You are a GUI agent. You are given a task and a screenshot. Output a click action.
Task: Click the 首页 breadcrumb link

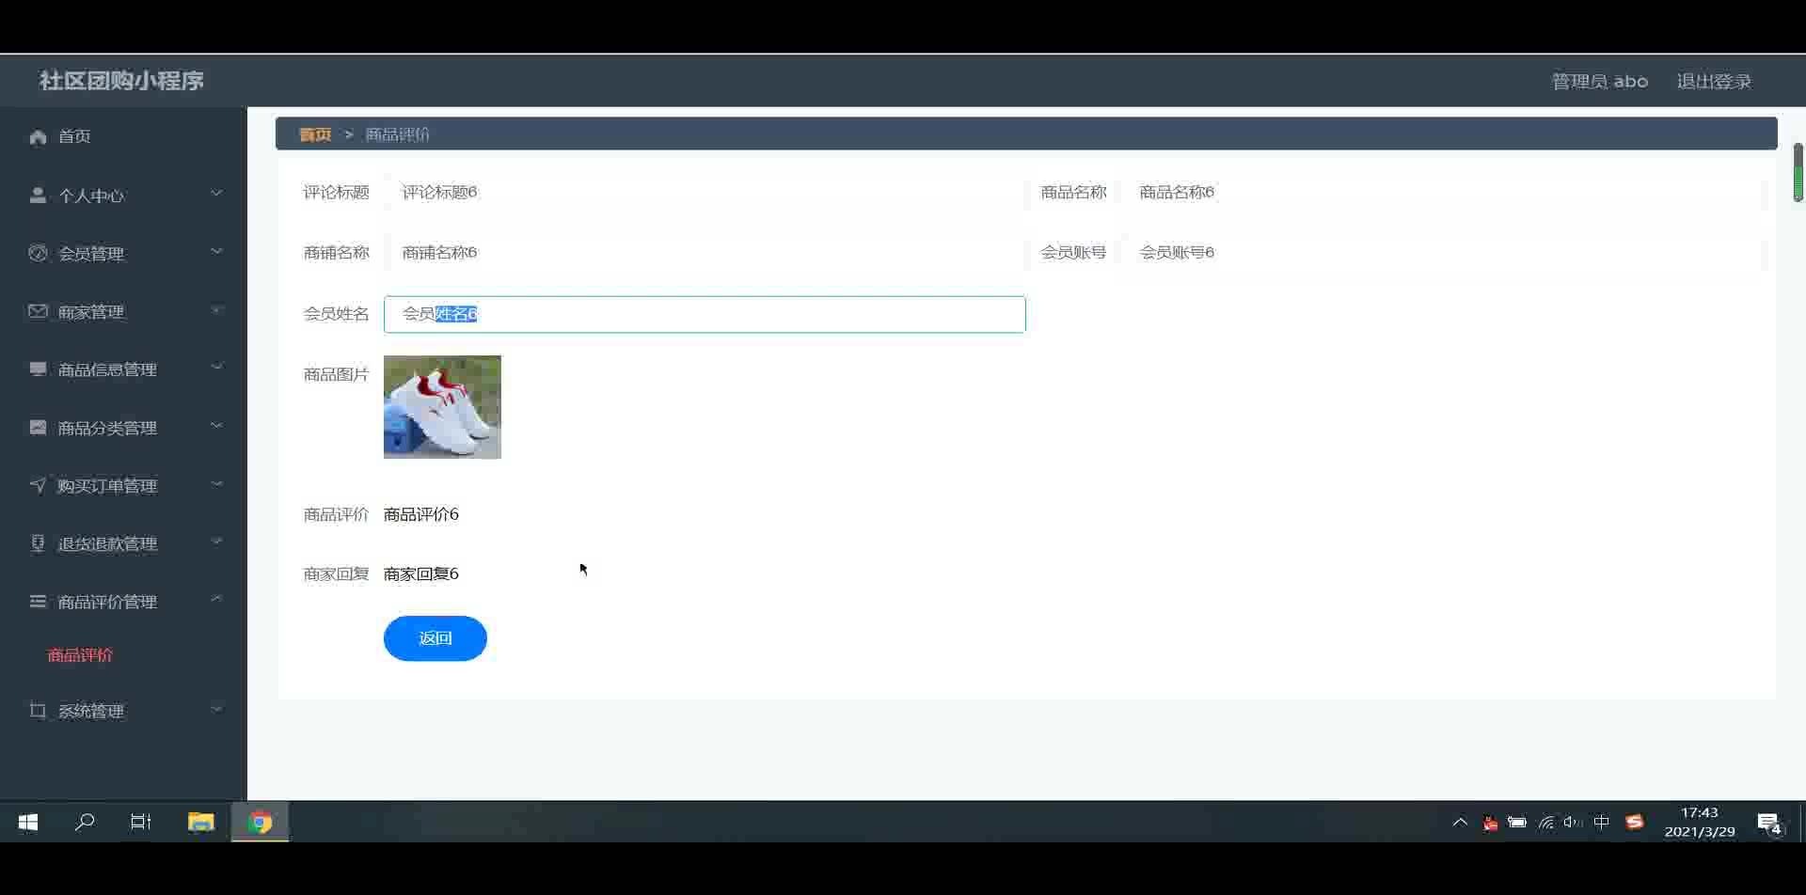tap(315, 134)
